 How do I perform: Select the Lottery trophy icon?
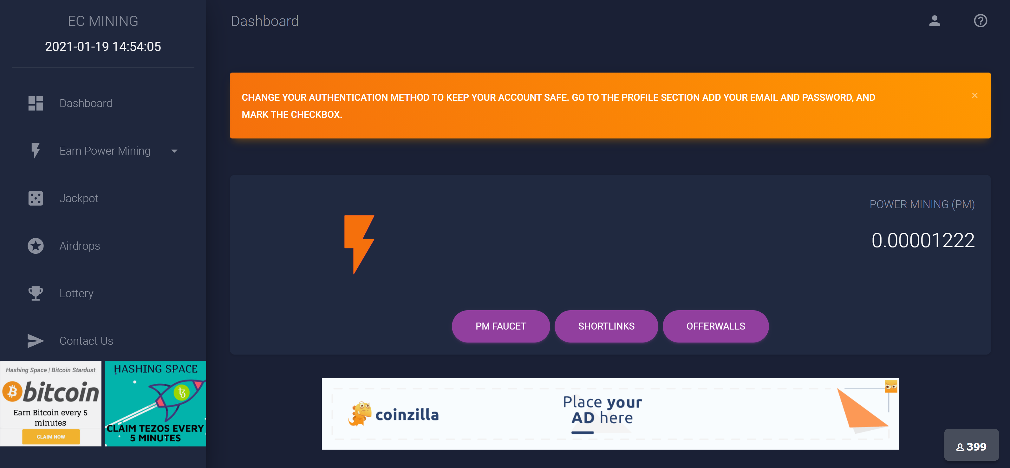pyautogui.click(x=35, y=293)
